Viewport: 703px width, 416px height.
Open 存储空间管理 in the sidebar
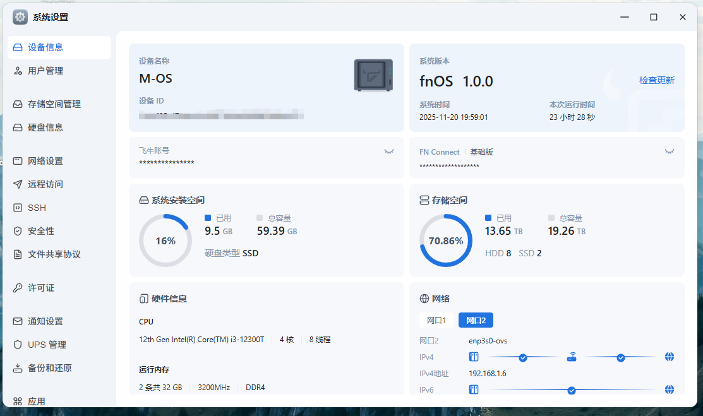point(59,104)
